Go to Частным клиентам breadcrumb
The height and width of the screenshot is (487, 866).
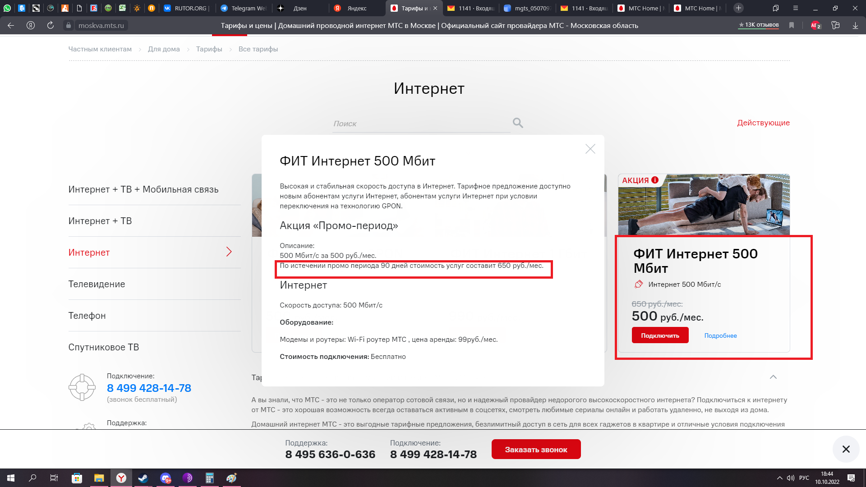100,49
